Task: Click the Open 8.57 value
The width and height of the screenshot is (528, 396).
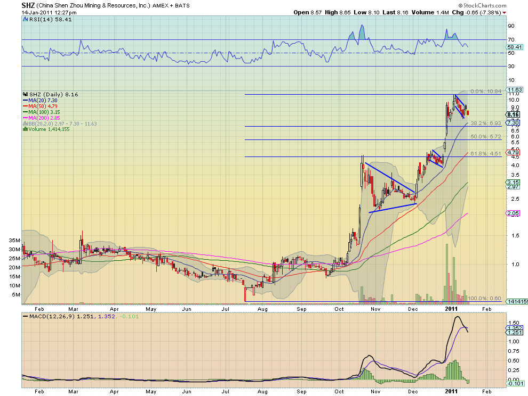Action: pos(307,12)
